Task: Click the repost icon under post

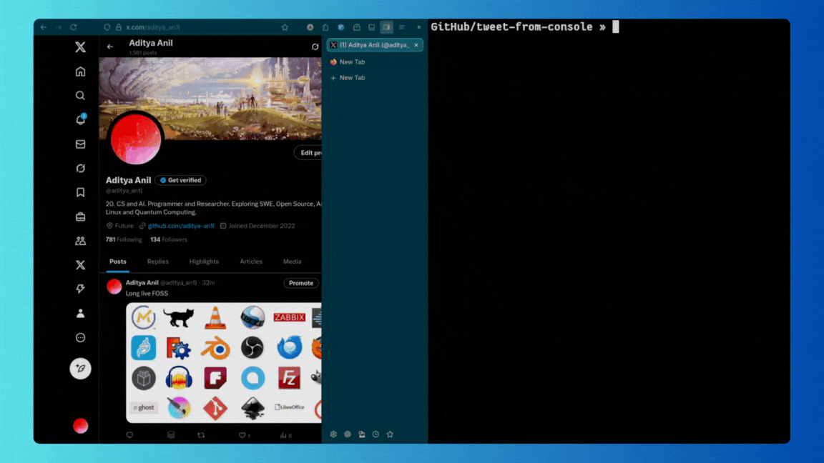Action: (201, 434)
